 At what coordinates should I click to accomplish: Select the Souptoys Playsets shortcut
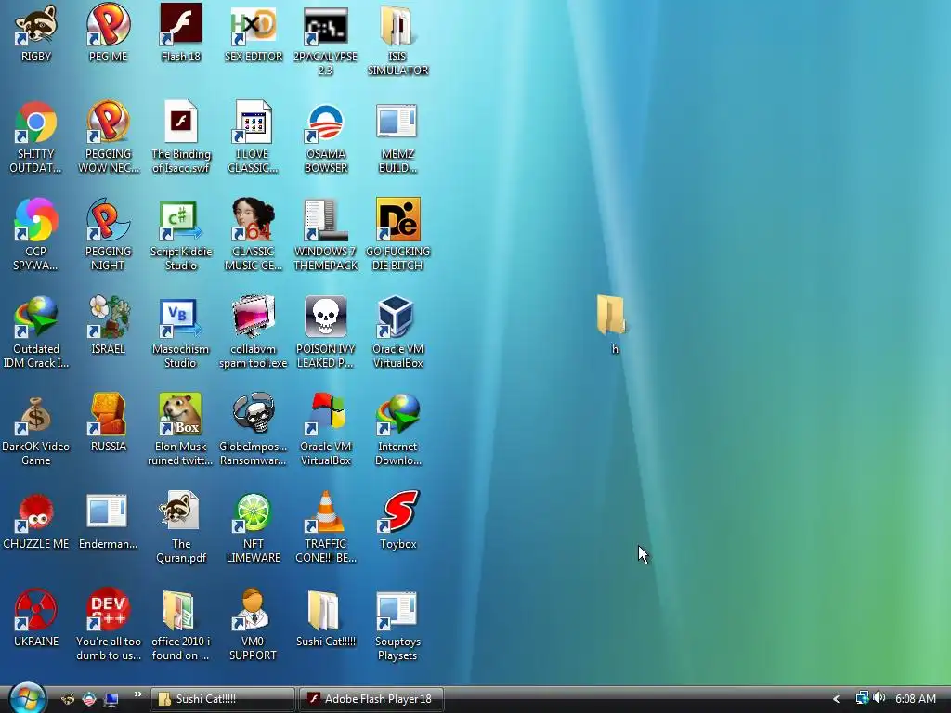(x=397, y=609)
